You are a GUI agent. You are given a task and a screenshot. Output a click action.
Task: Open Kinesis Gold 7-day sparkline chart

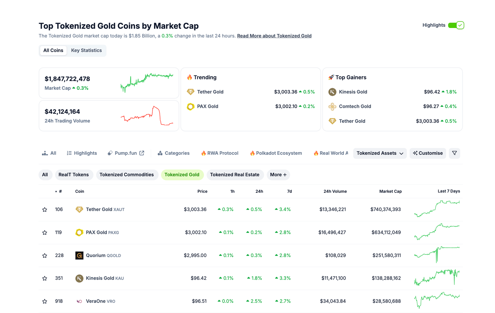[437, 278]
